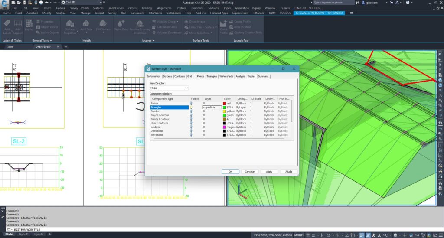Click the new drawing tab plus button
The image size is (444, 238).
tap(66, 47)
